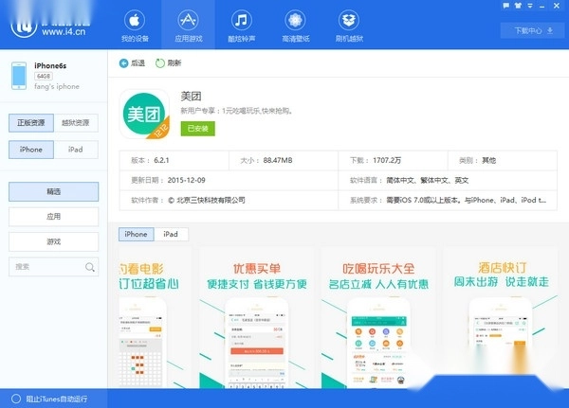Click size value 88.47MB

pyautogui.click(x=278, y=161)
